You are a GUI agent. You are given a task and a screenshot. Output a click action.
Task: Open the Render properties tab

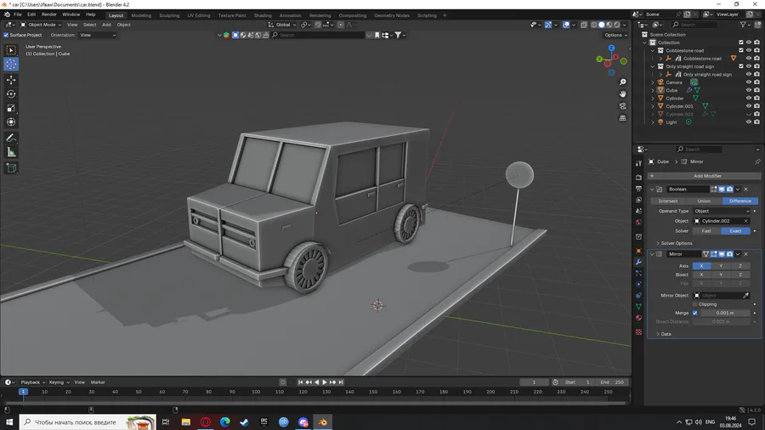tap(638, 178)
